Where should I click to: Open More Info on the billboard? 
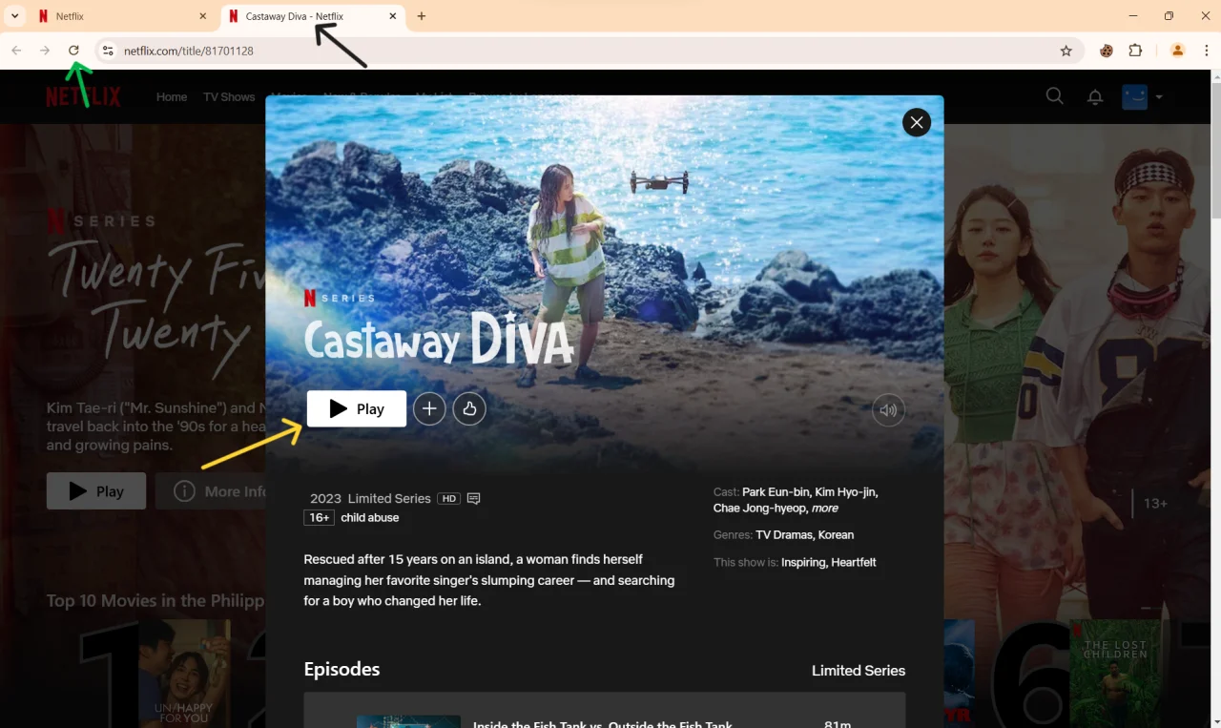tap(212, 491)
